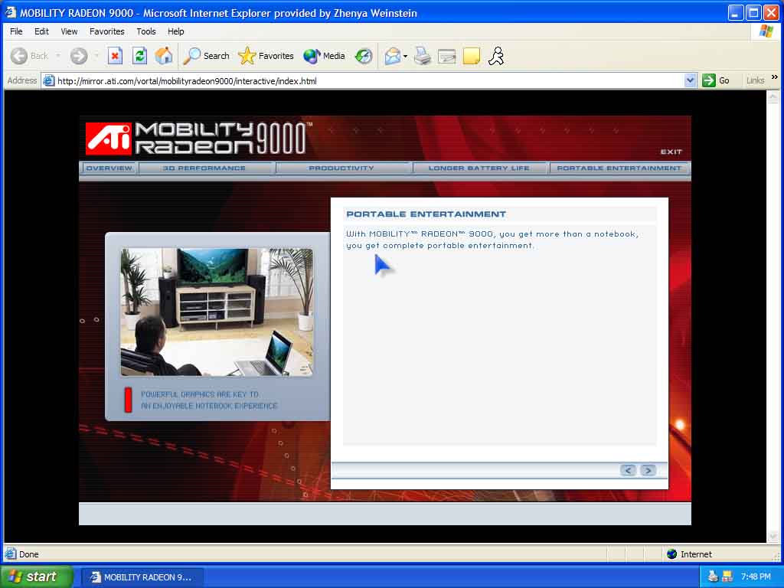Open the View menu
Viewport: 784px width, 588px height.
click(69, 31)
